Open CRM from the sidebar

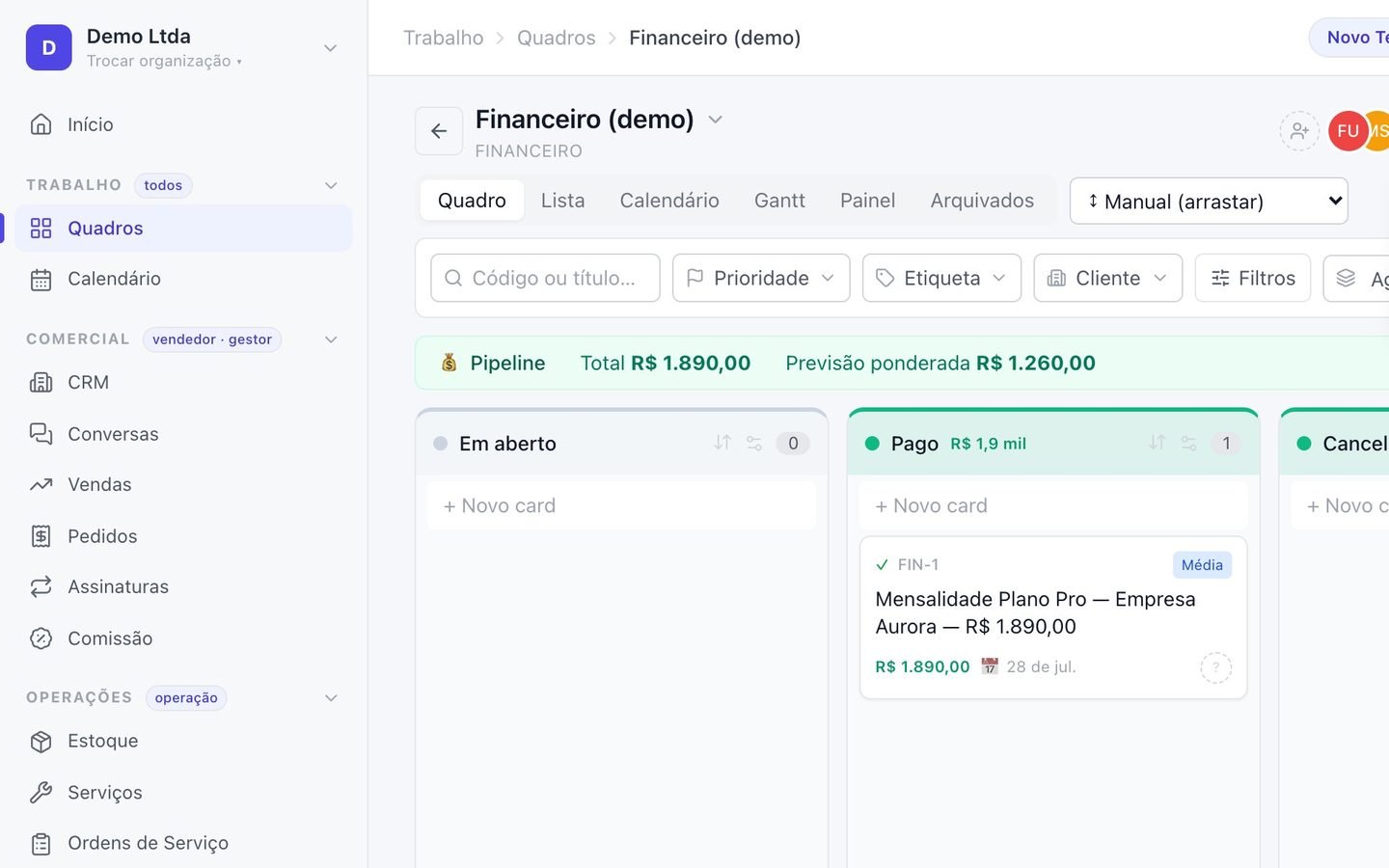[x=183, y=383]
